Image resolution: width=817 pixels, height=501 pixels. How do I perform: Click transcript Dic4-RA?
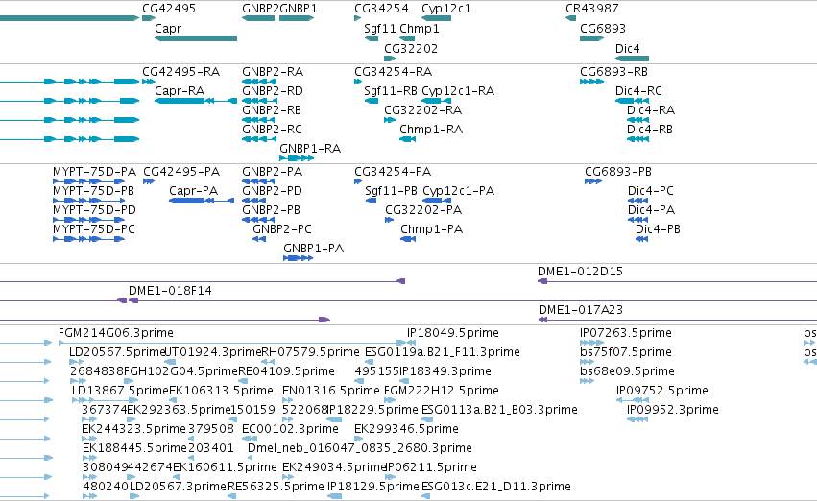click(651, 110)
